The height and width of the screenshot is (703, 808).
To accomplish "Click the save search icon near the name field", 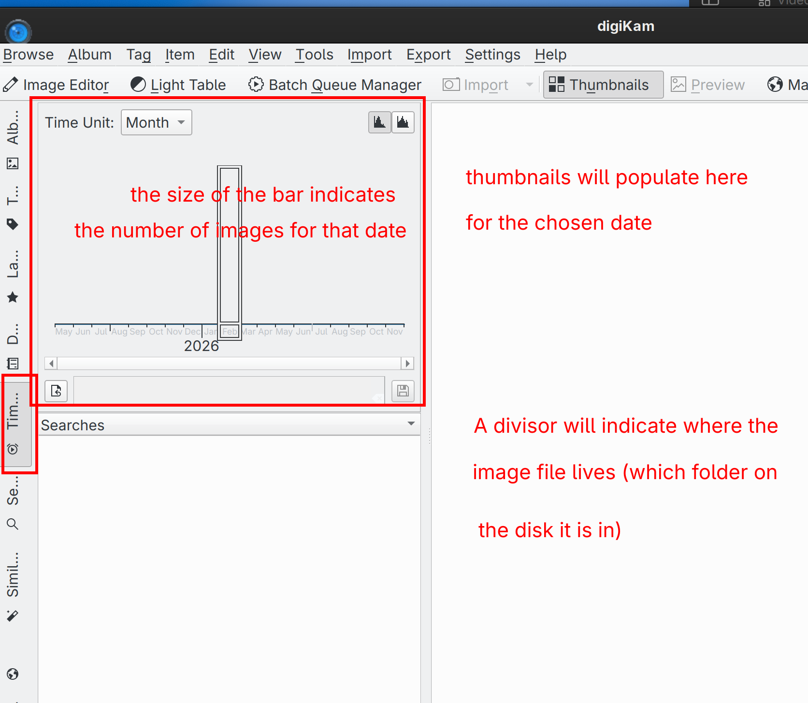I will point(403,391).
